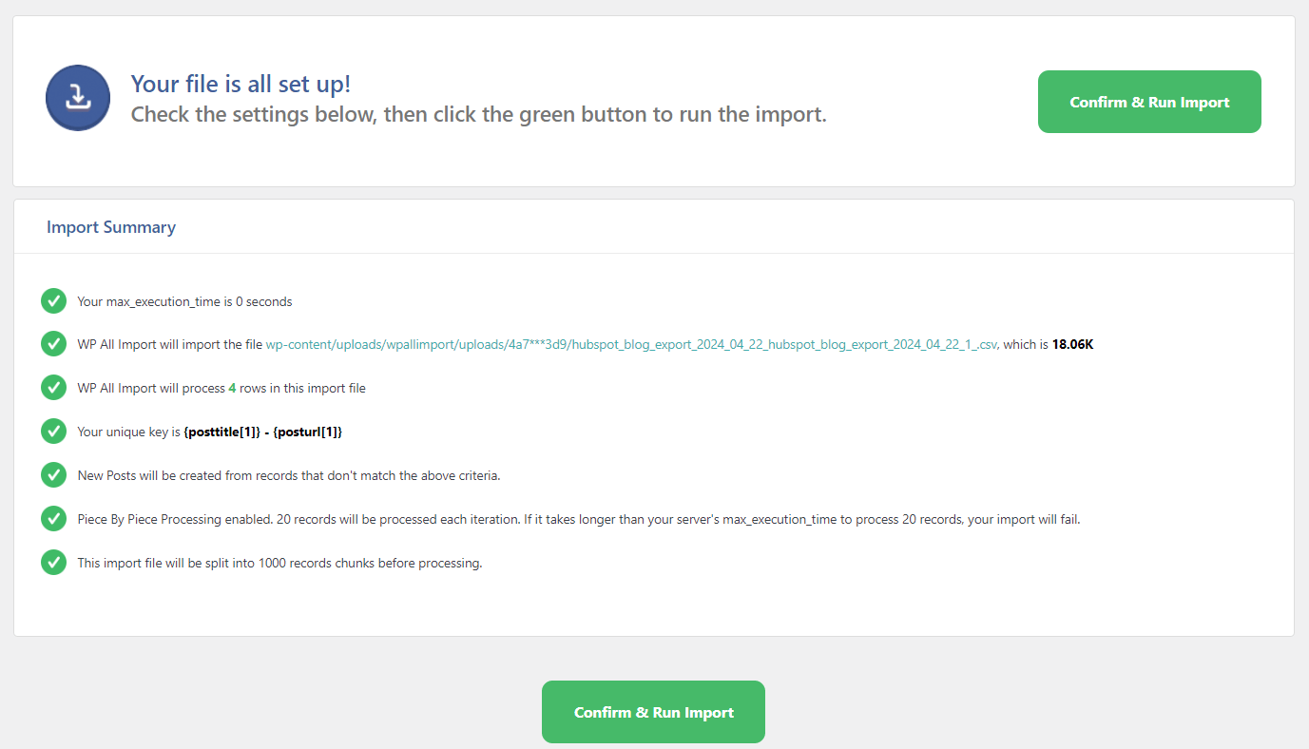Click checkmark beside 1000 records chunks line

[x=53, y=563]
